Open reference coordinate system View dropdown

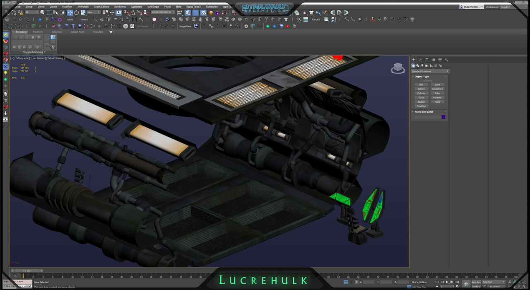(x=93, y=12)
